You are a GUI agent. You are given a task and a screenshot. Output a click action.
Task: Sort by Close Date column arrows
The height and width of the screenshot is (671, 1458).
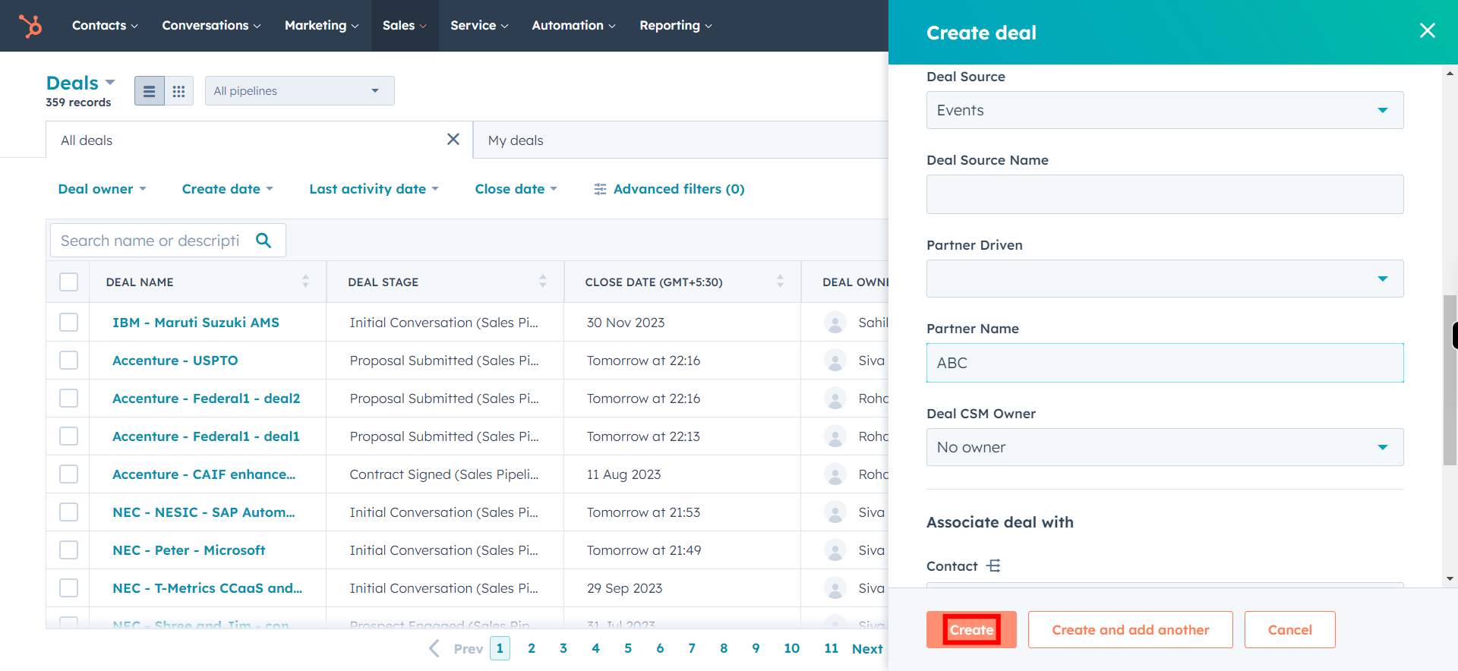780,282
